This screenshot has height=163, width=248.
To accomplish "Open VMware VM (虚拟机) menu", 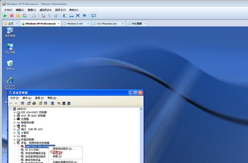I will point(45,10).
